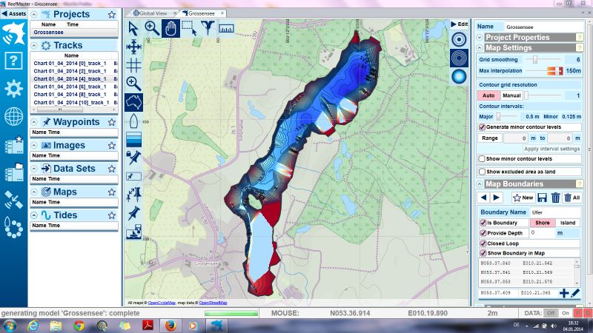Collapse the Map Settings section

tap(480, 47)
